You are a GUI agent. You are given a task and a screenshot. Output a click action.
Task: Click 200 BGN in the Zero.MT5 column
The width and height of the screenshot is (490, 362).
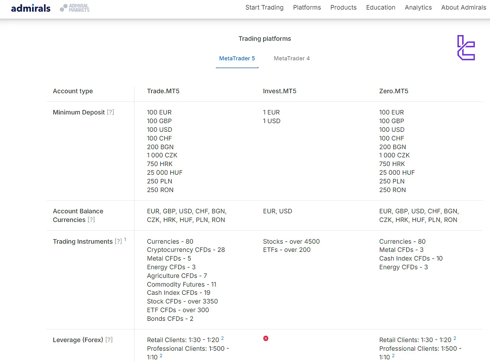(392, 147)
